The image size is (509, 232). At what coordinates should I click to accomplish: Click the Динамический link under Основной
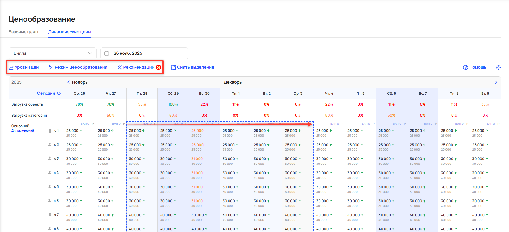tap(22, 131)
